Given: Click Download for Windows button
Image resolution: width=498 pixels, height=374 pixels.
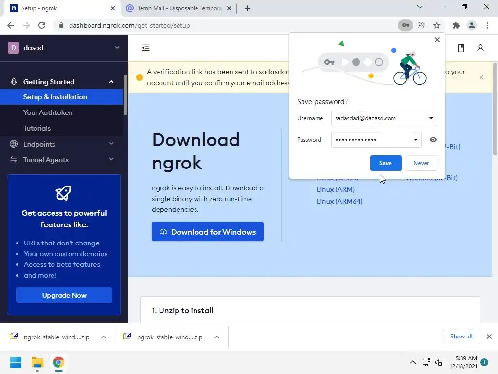Looking at the screenshot, I should (x=208, y=231).
